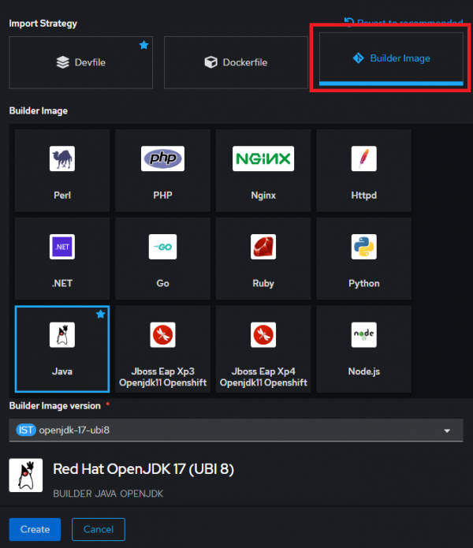The height and width of the screenshot is (548, 473).
Task: Select the Node.js builder image
Action: tap(363, 348)
